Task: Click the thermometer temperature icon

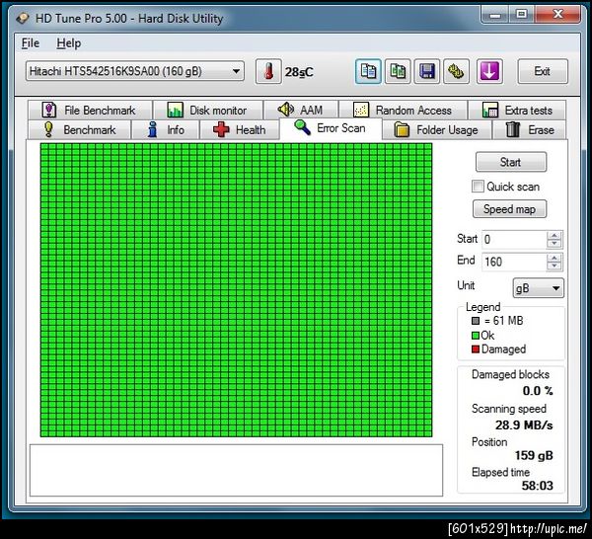Action: [268, 71]
